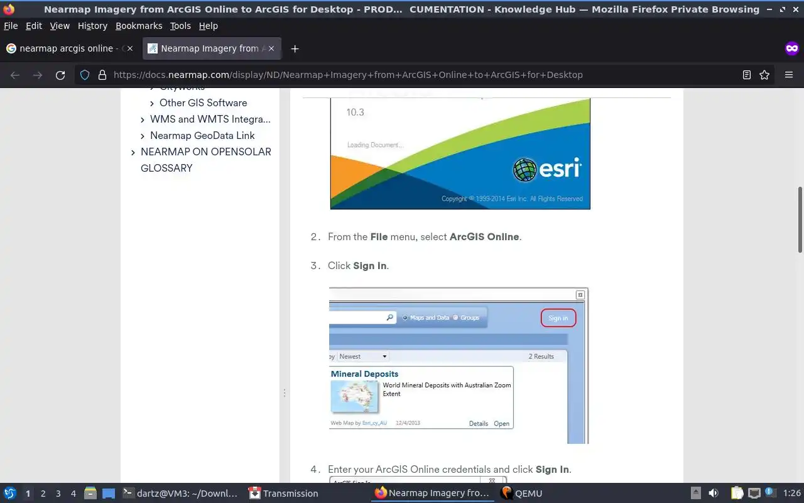The image size is (804, 503).
Task: Open the QEMU taskbar item
Action: (521, 494)
